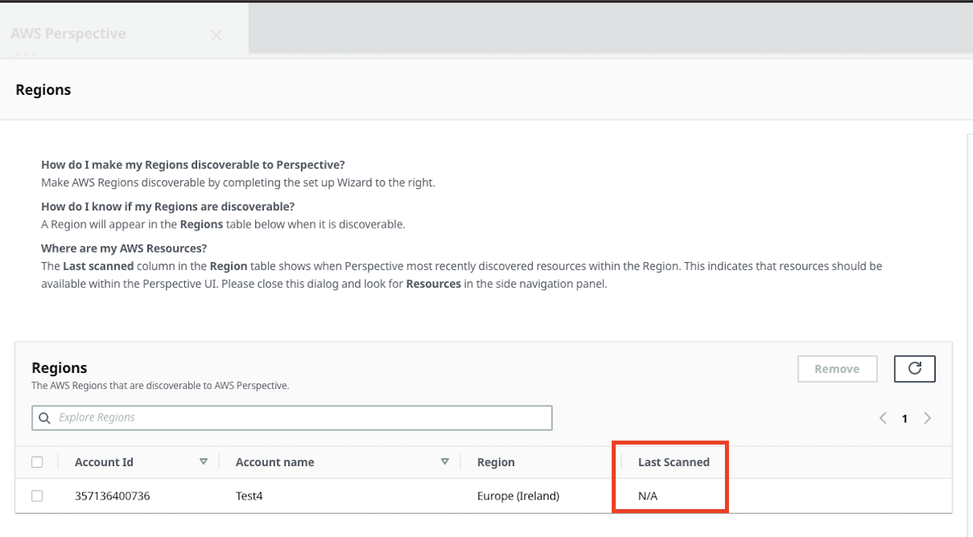Click the search magnifier icon

pyautogui.click(x=45, y=417)
